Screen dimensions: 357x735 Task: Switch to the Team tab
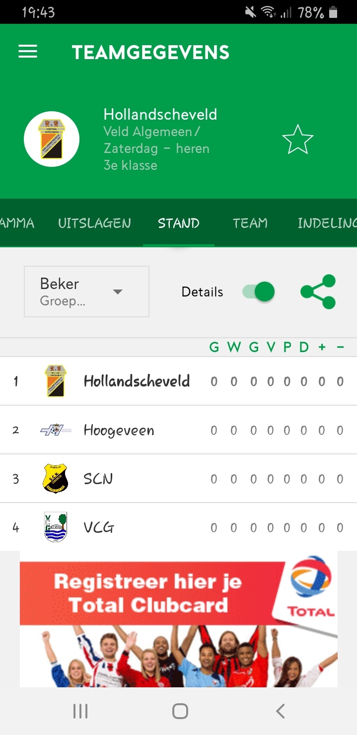(x=250, y=223)
